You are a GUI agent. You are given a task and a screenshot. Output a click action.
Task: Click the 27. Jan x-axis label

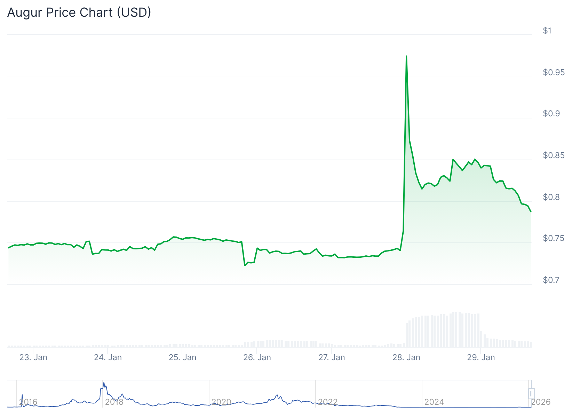(x=332, y=357)
